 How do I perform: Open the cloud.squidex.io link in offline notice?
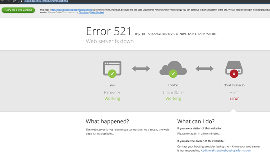pos(71,10)
